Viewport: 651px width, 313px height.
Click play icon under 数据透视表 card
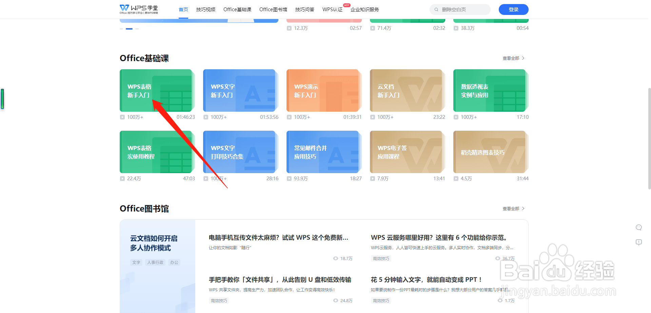(456, 117)
